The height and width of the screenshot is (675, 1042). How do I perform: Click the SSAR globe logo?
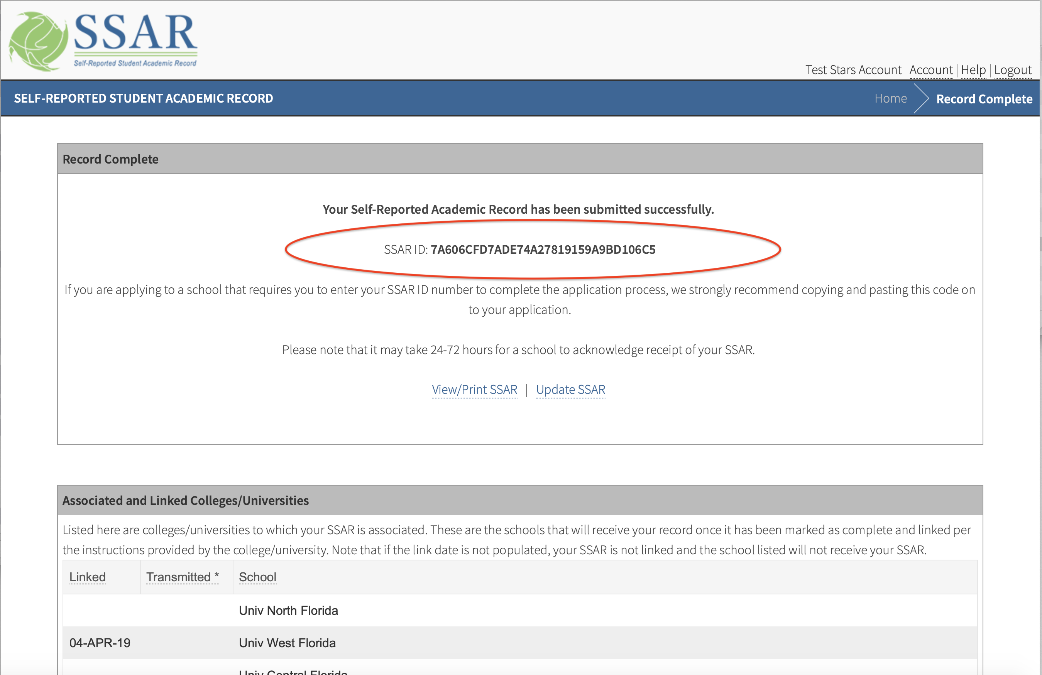(39, 42)
